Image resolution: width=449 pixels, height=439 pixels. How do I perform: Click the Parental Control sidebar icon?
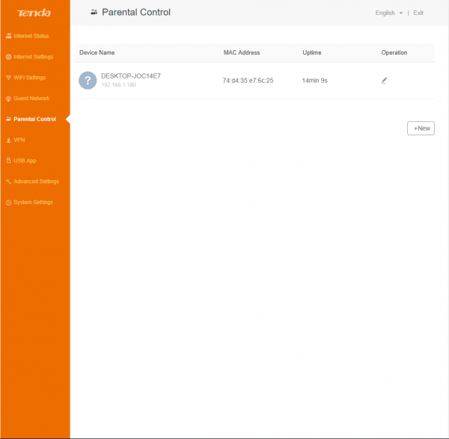pyautogui.click(x=8, y=119)
